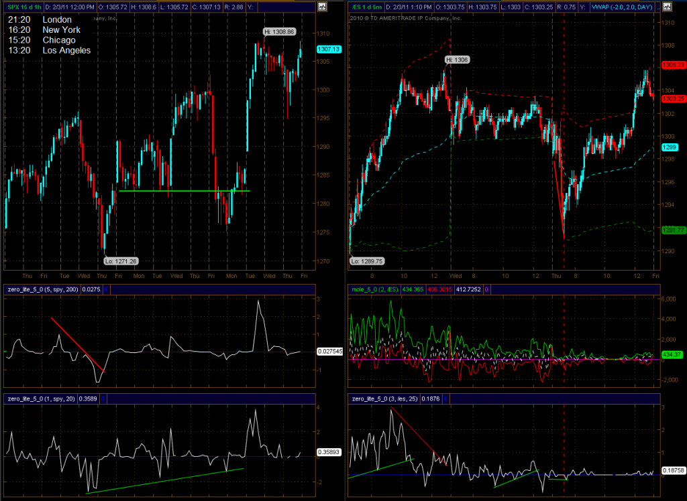Click the Hi: 1308.86 price bubble
The height and width of the screenshot is (501, 687).
(x=279, y=31)
